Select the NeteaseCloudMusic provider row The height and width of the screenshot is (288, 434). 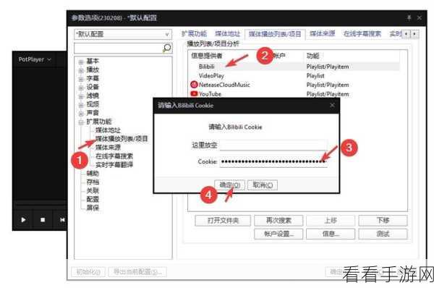point(295,85)
